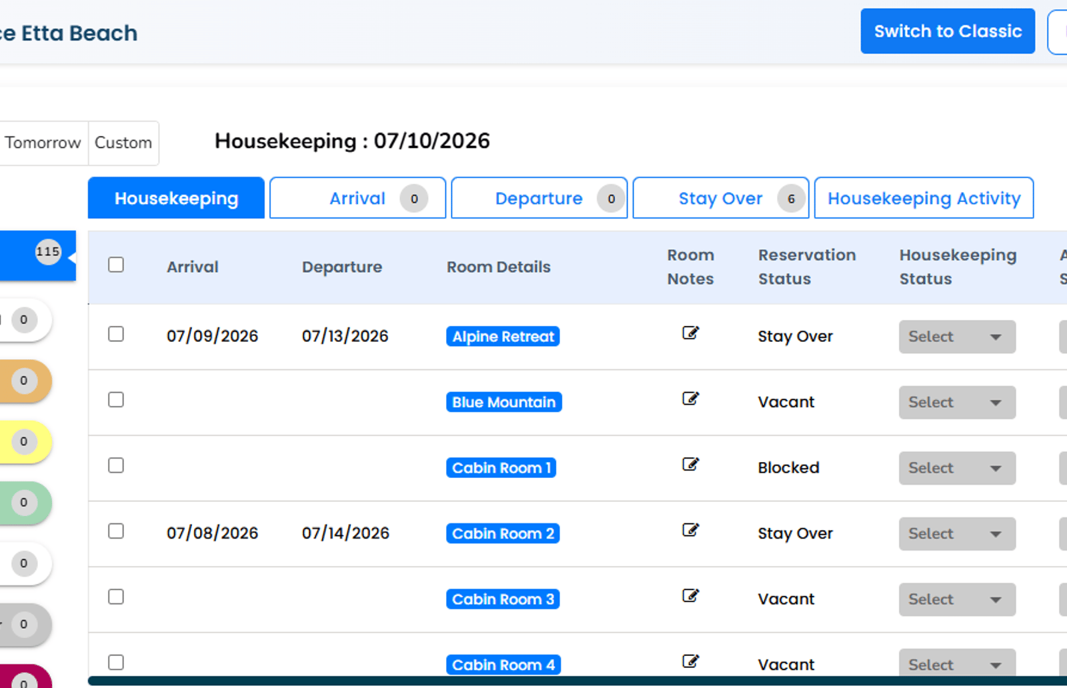Sort by the Departure column header
The image size is (1067, 688).
coord(342,267)
